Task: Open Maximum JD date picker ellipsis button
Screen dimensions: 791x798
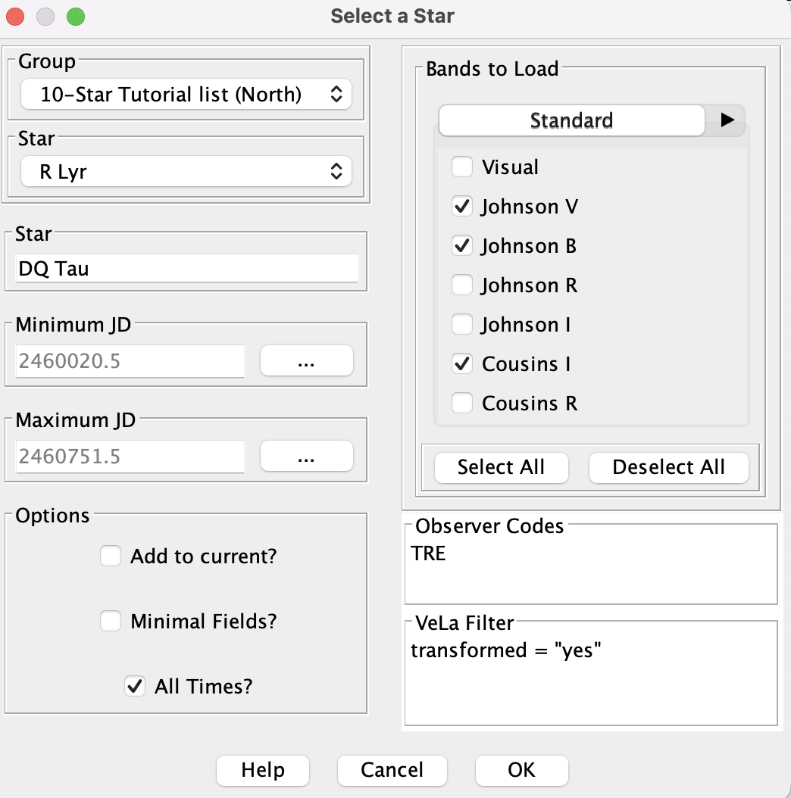Action: pyautogui.click(x=306, y=456)
